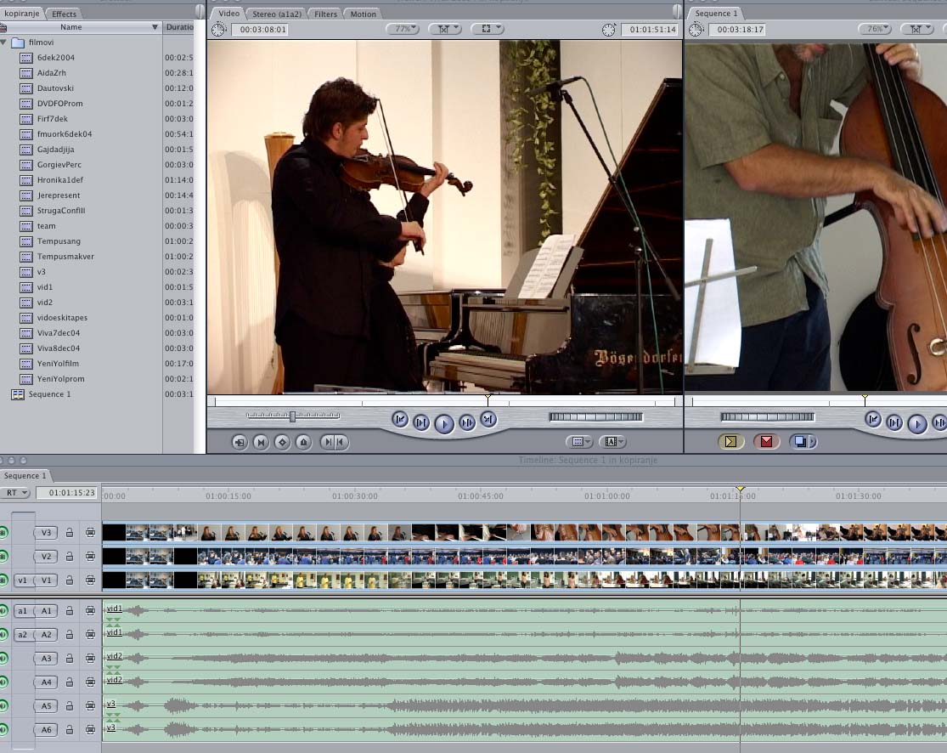Click Mark Clip button in Viewer
947x753 pixels.
click(x=261, y=443)
